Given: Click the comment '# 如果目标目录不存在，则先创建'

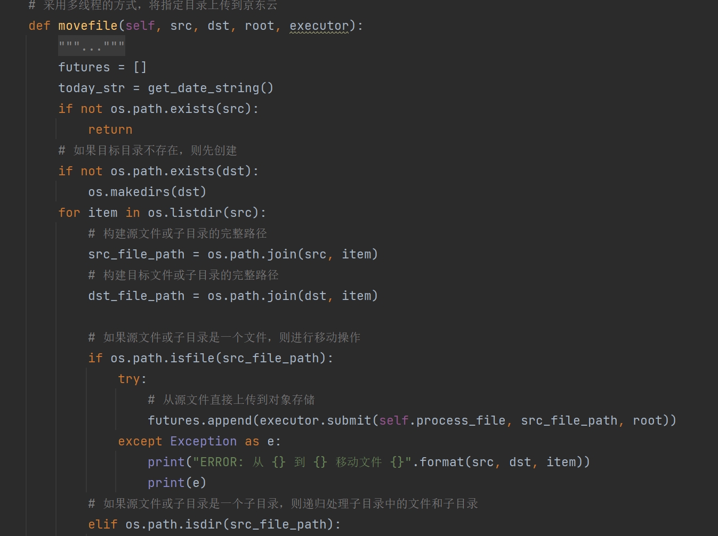Looking at the screenshot, I should pyautogui.click(x=148, y=150).
